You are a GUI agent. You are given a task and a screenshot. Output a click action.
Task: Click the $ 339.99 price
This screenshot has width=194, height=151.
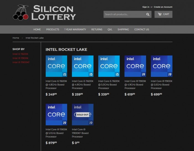pyautogui.click(x=104, y=94)
